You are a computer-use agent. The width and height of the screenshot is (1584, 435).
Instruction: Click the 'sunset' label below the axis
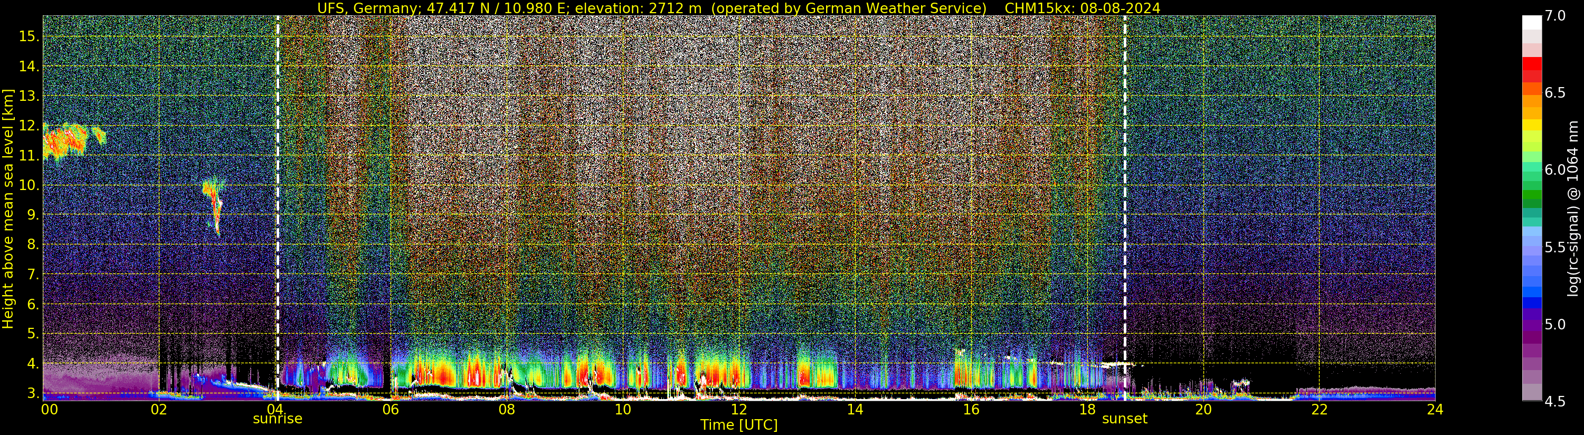tap(1125, 419)
